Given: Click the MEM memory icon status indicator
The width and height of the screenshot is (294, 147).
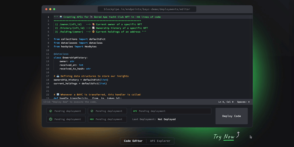Looking at the screenshot, I should (92, 119).
